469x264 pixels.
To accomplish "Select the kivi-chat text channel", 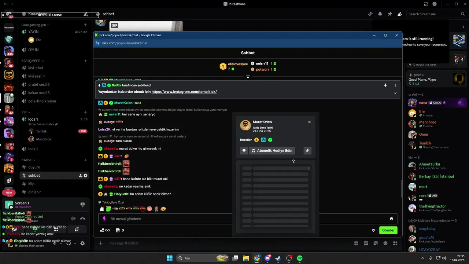I will tap(36, 68).
